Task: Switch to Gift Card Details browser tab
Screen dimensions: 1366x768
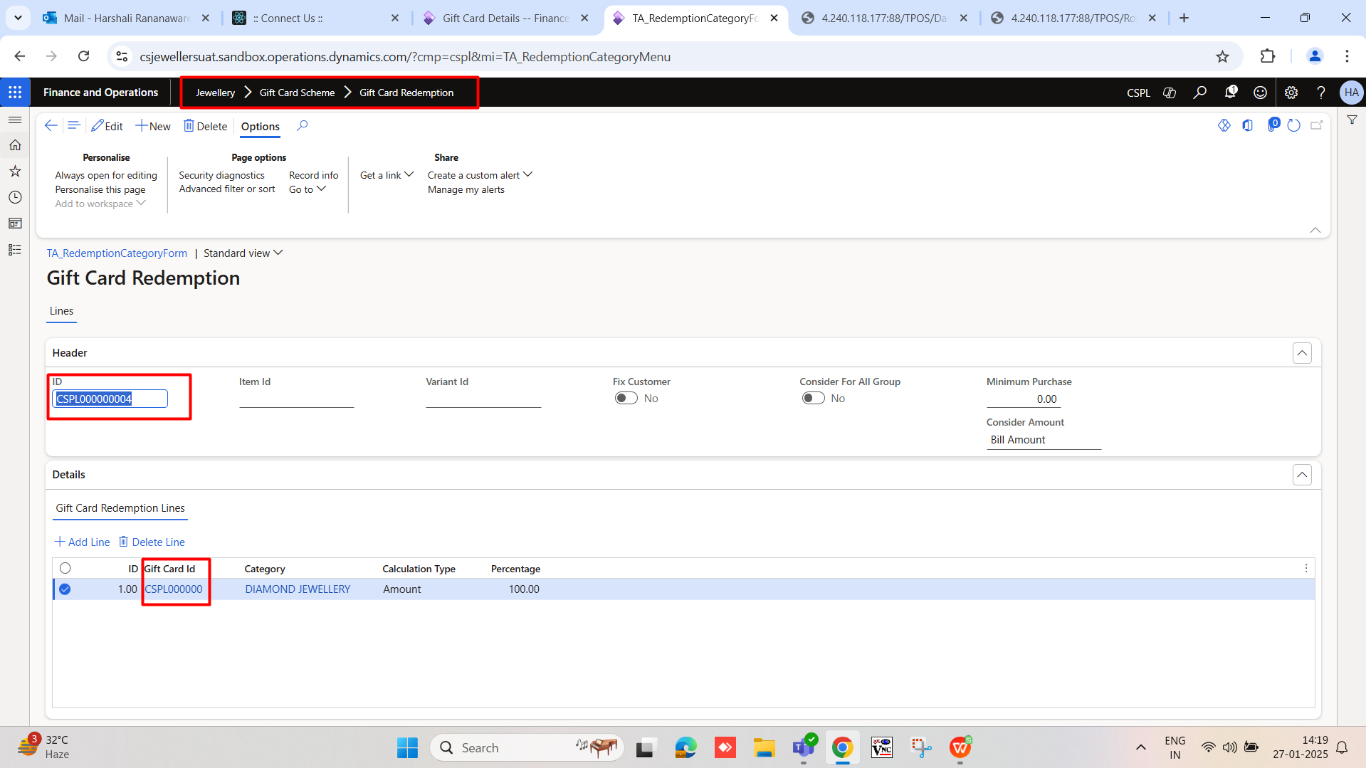Action: pyautogui.click(x=505, y=18)
